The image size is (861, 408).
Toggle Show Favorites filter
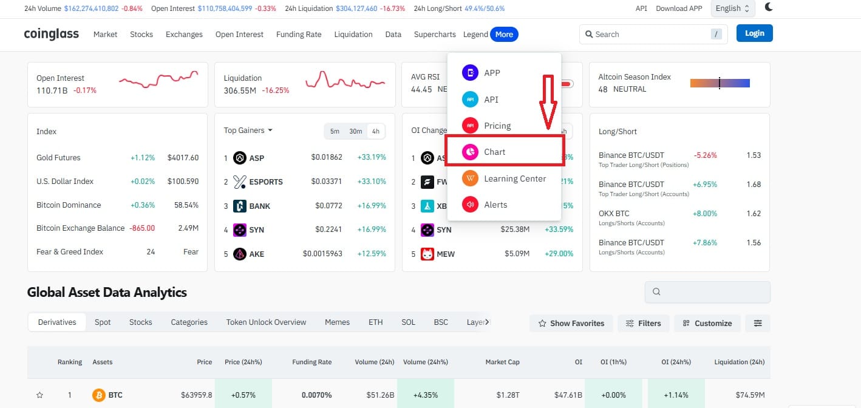click(571, 323)
